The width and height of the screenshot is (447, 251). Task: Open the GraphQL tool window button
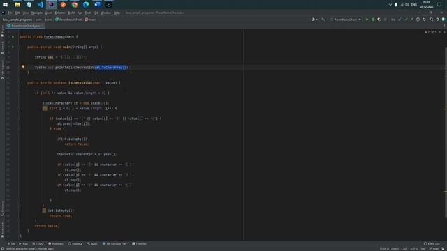tap(75, 244)
